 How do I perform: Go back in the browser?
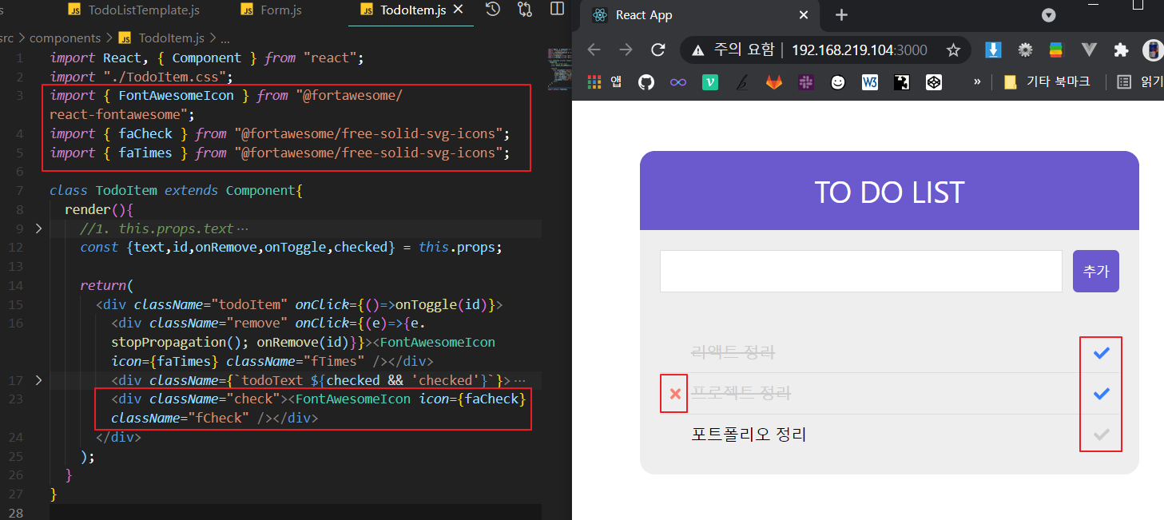[594, 50]
